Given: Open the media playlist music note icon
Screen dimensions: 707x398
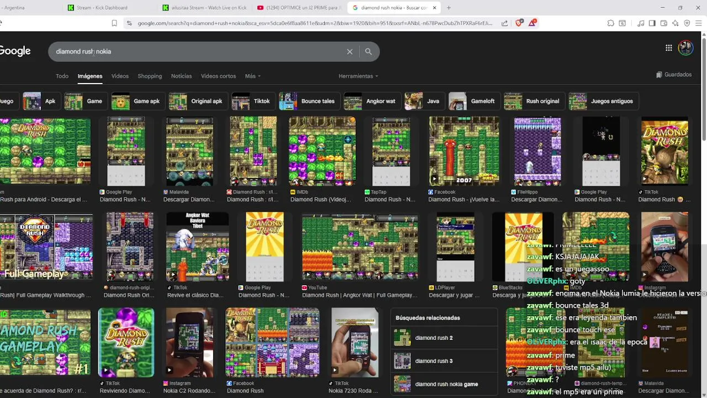Looking at the screenshot, I should [641, 23].
